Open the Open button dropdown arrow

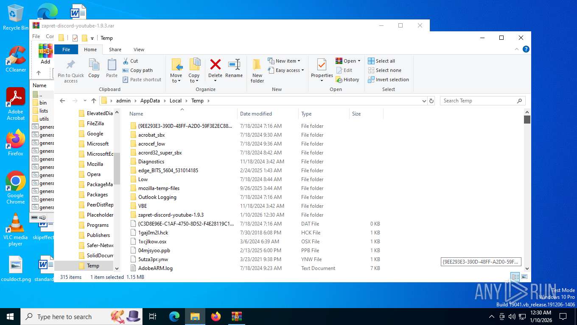pyautogui.click(x=359, y=61)
